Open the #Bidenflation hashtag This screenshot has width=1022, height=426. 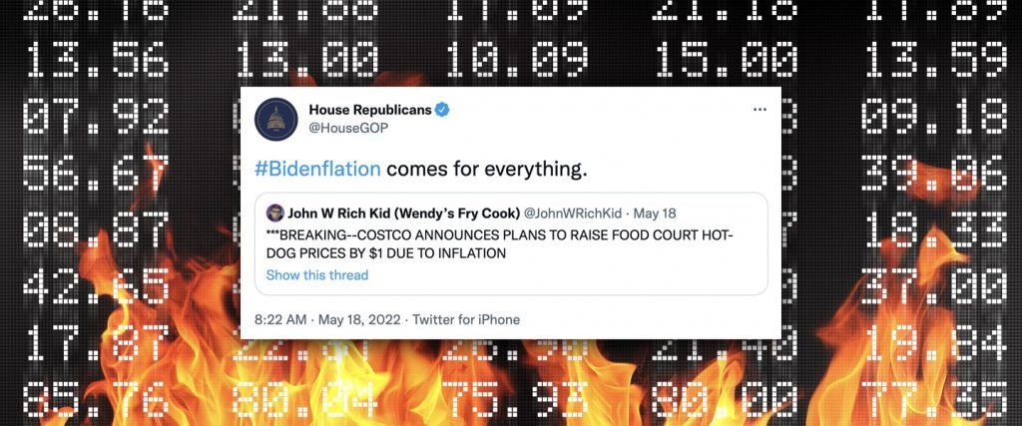click(x=318, y=170)
